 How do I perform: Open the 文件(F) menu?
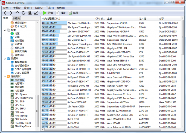[x=7, y=8]
